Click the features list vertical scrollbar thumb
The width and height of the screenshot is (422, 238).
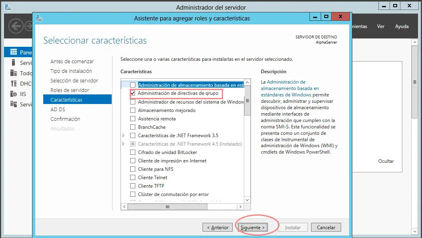pos(247,100)
